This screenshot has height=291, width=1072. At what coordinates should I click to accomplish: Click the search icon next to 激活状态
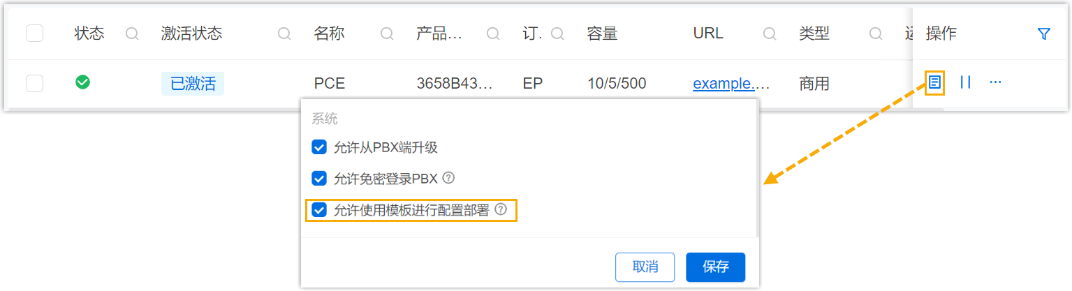tap(284, 33)
